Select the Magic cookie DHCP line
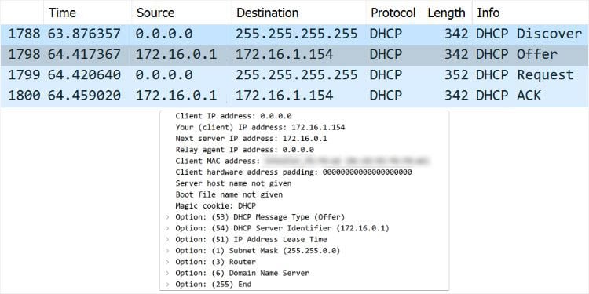Viewport: 589px width, 294px height. [x=215, y=206]
